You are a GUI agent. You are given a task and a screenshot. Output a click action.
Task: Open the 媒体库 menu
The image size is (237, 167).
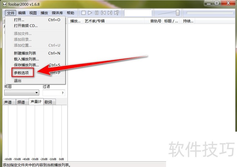(x=57, y=13)
